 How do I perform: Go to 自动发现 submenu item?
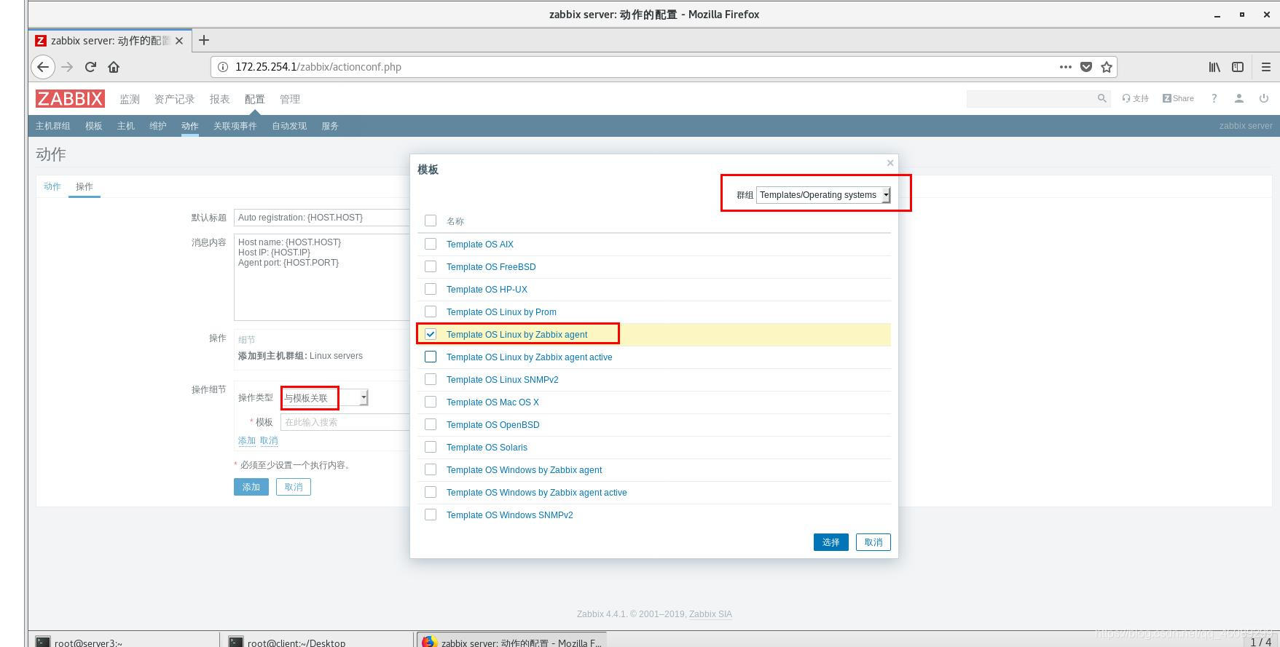click(x=289, y=126)
